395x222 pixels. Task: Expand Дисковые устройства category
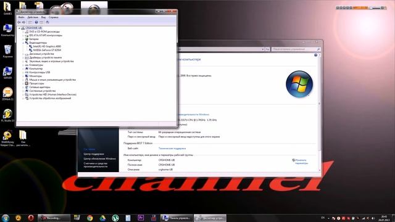tap(23, 54)
